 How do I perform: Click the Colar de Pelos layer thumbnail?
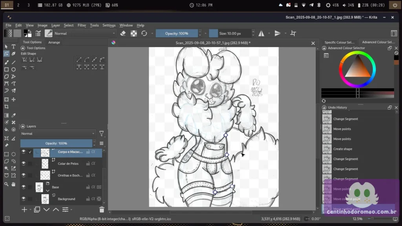[x=45, y=164]
